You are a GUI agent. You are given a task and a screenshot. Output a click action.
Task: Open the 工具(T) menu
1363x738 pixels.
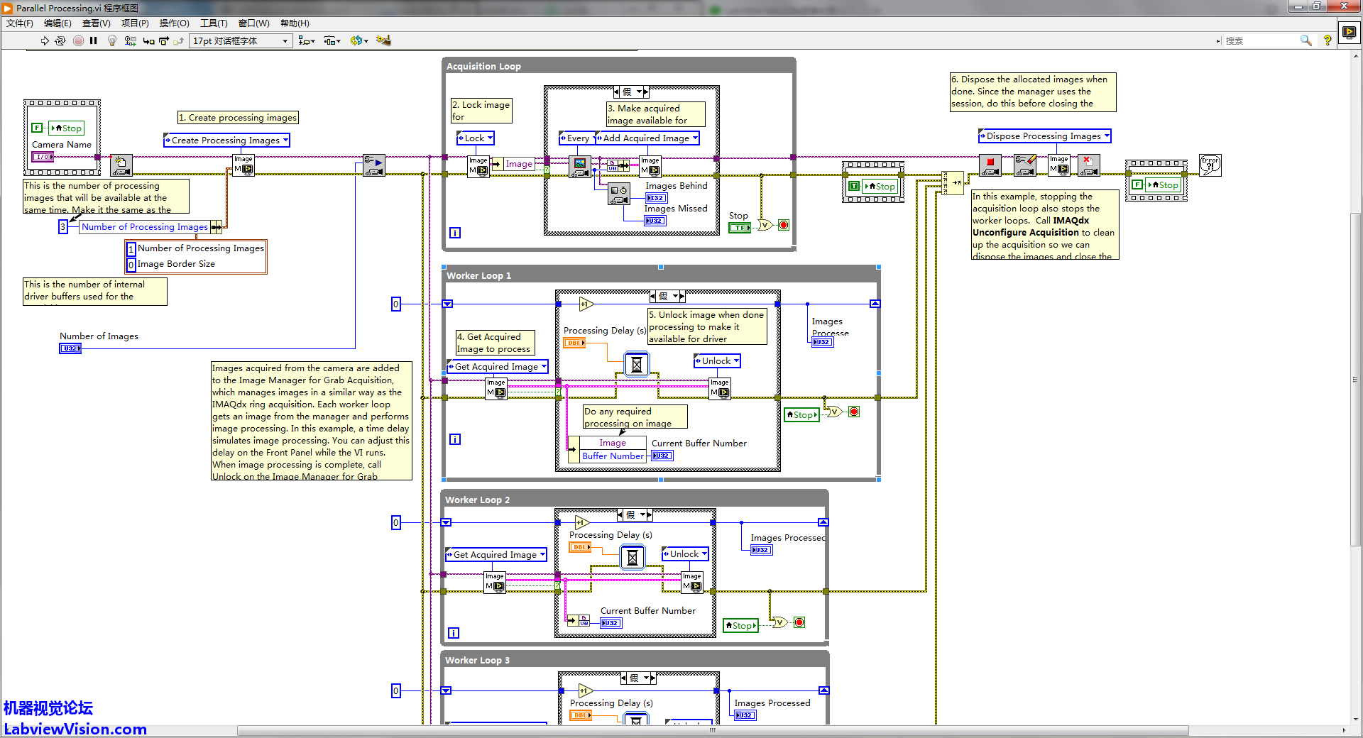pos(214,23)
